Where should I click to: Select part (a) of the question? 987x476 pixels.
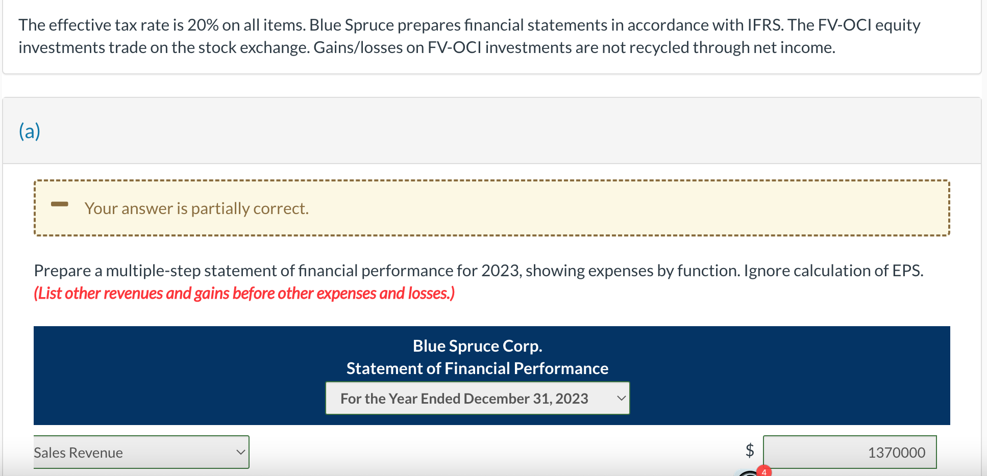29,131
